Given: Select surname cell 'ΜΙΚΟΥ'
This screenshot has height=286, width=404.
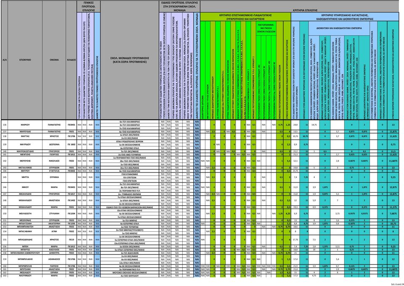Looking at the screenshot, I should point(25,187).
